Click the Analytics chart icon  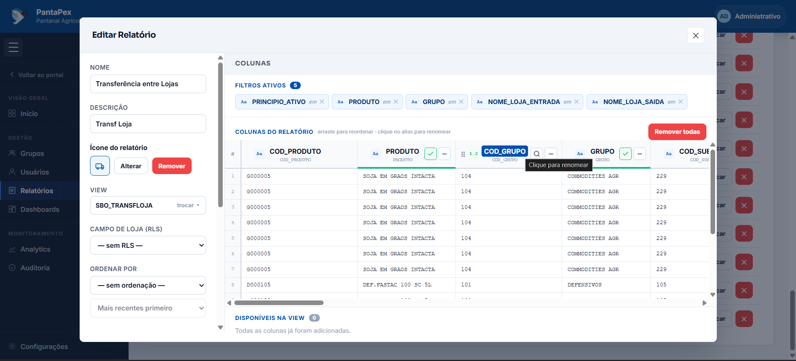[12, 249]
